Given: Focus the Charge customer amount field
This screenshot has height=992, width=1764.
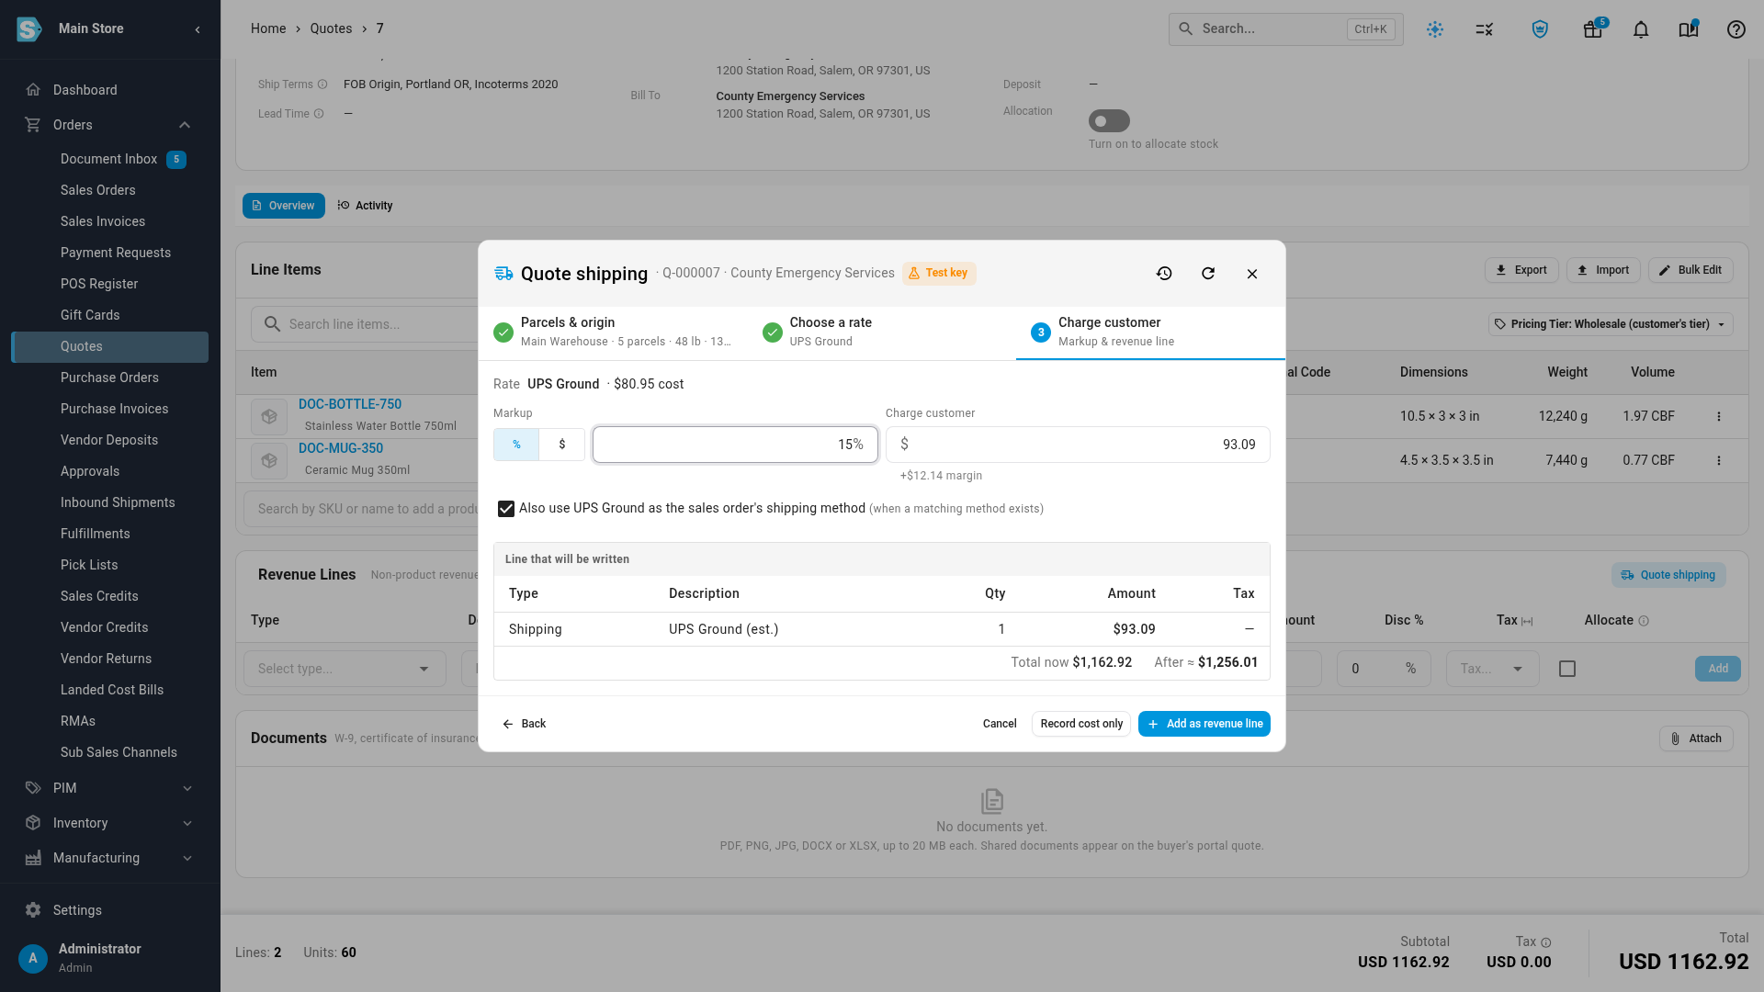Looking at the screenshot, I should coord(1078,445).
